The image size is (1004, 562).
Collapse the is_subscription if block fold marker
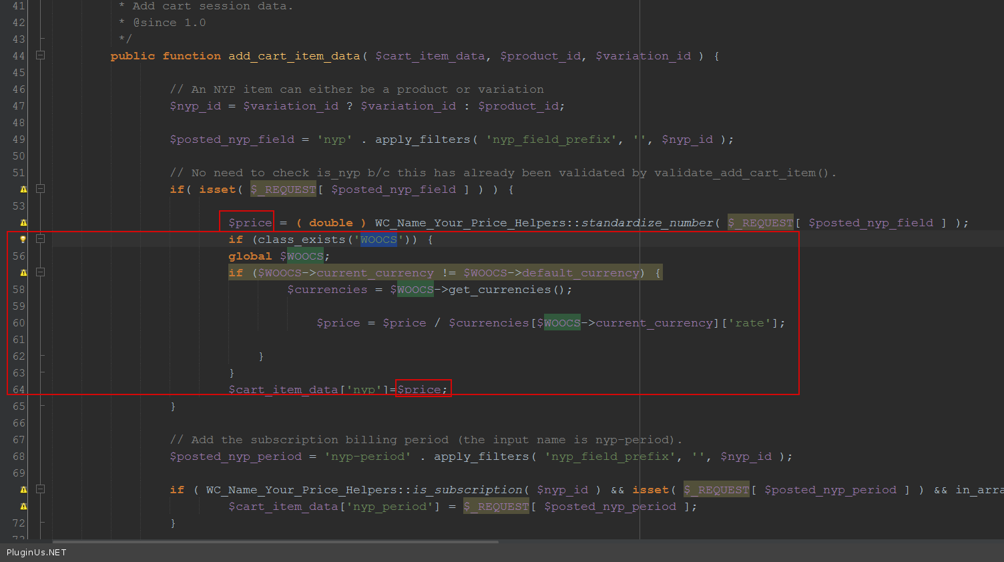pos(40,489)
